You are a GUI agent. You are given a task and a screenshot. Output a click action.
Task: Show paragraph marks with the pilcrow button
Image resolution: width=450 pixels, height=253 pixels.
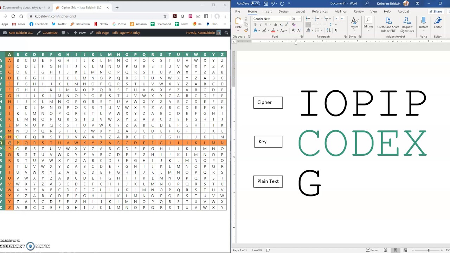click(336, 31)
